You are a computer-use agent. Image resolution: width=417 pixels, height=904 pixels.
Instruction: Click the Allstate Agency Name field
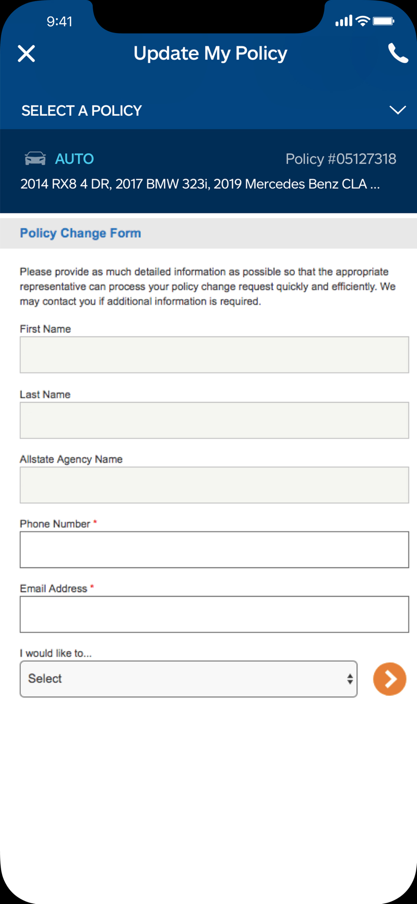pyautogui.click(x=214, y=485)
